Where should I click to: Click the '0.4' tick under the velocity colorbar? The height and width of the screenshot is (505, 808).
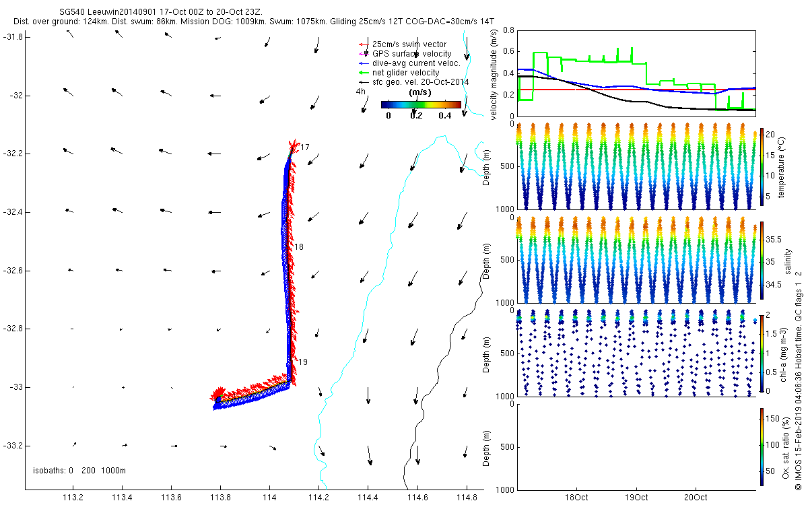point(444,116)
